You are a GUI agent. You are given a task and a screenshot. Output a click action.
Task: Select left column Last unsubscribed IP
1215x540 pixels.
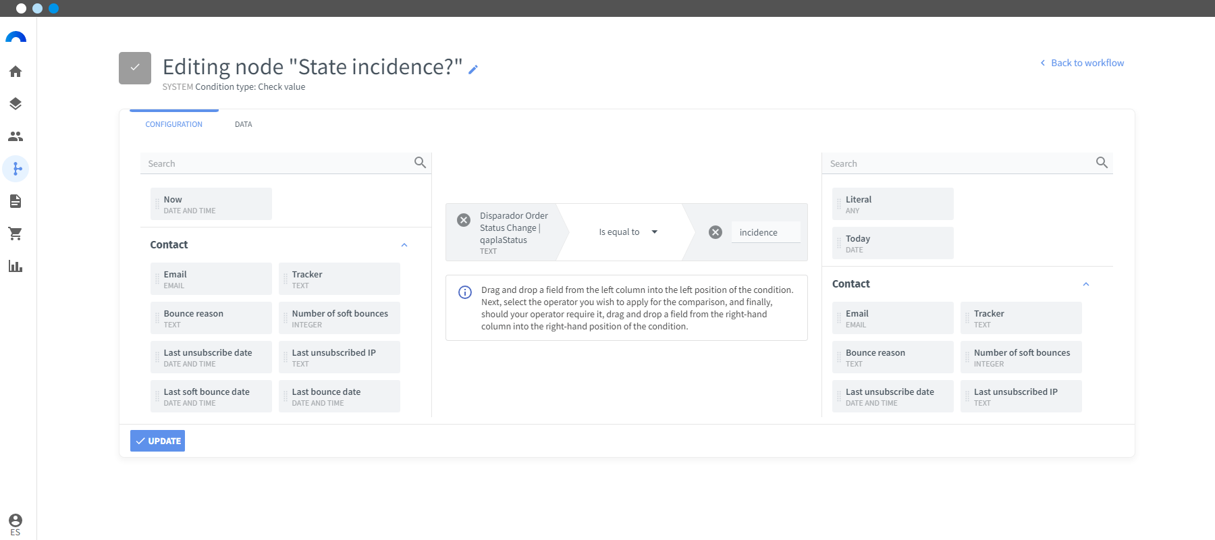click(340, 357)
